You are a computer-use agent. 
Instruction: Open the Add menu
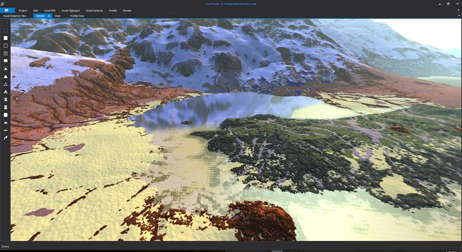coord(36,10)
